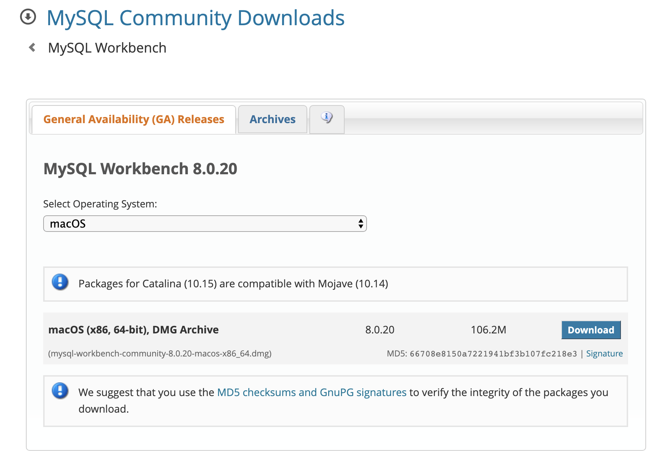The image size is (672, 476).
Task: Open MD5 checksums and GnuPG signatures link
Action: pyautogui.click(x=312, y=392)
